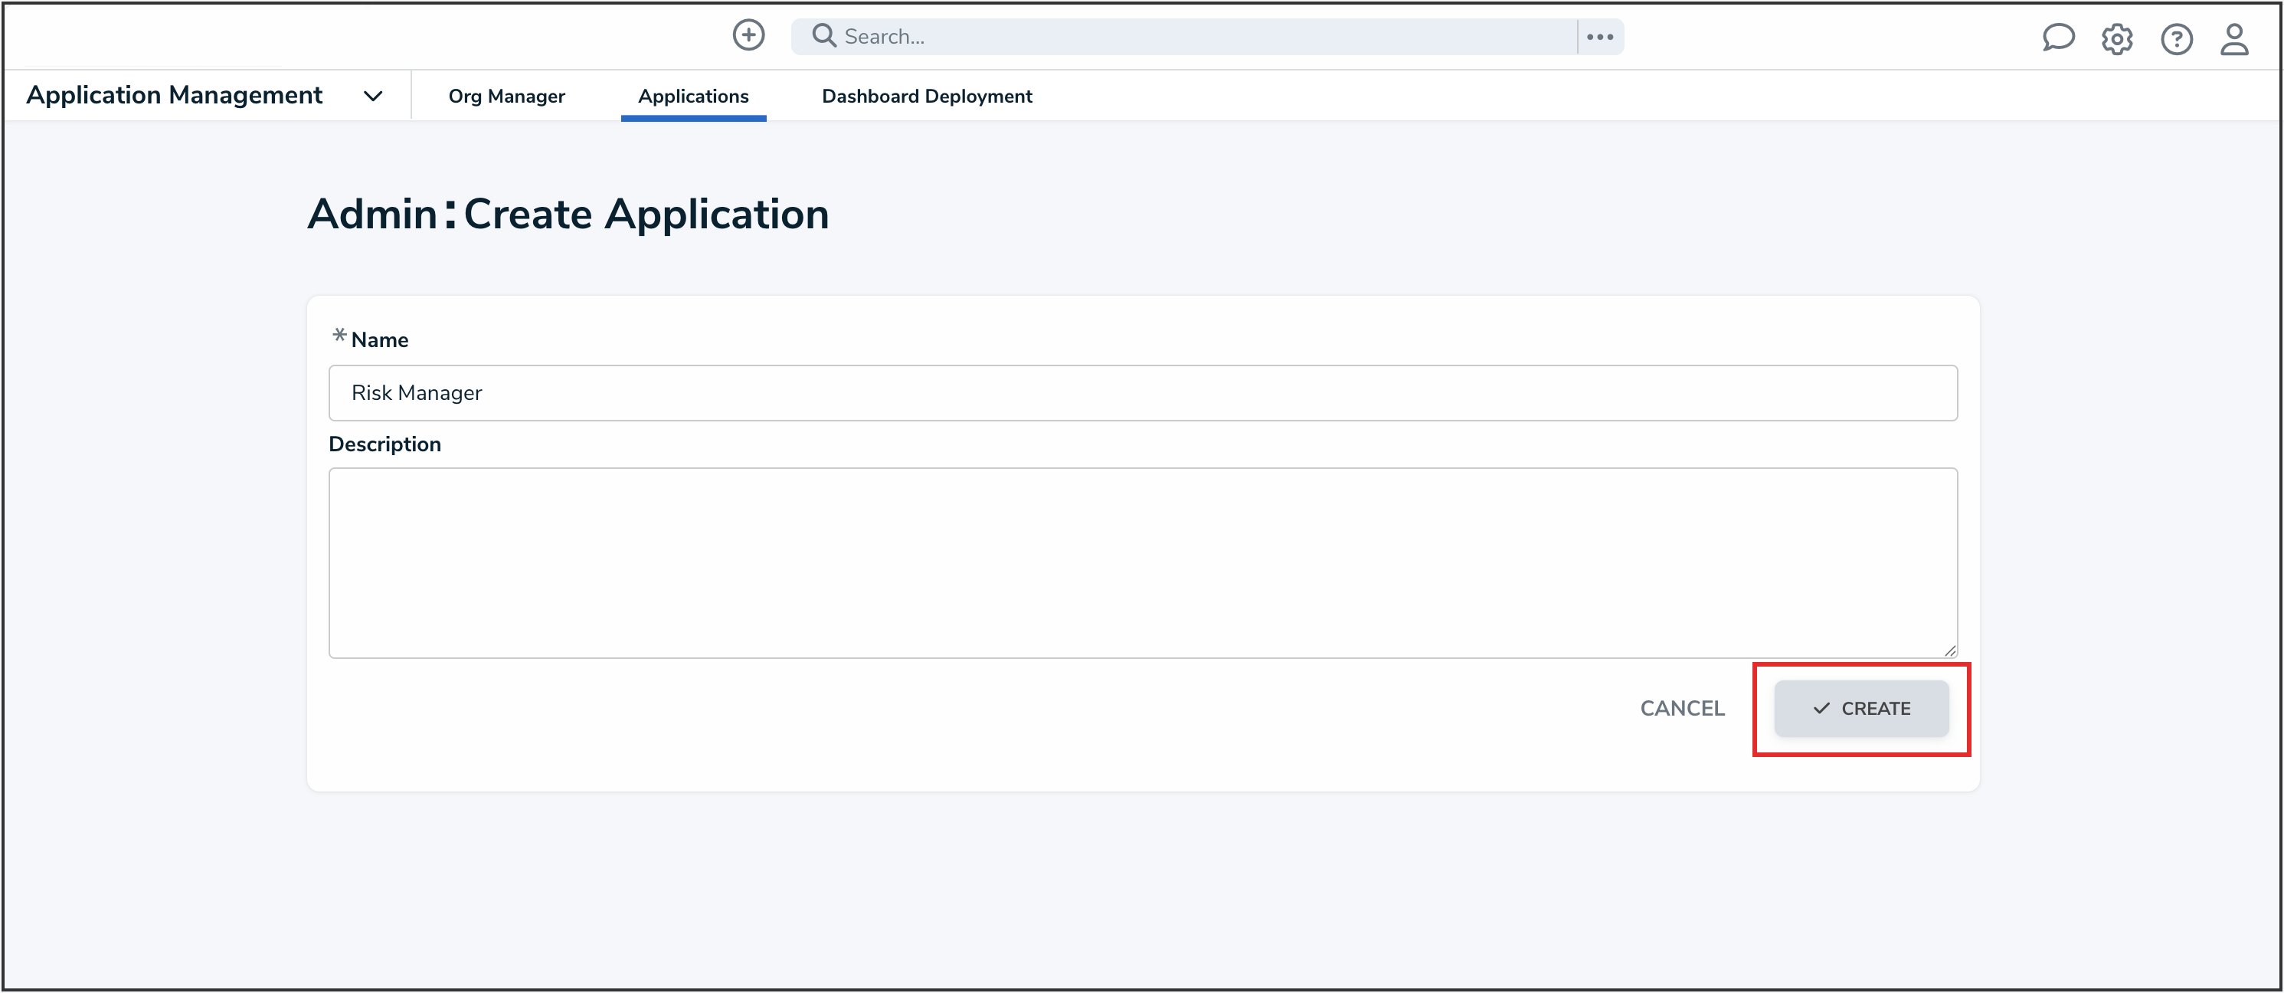Open the help question mark icon
The image size is (2284, 993).
2176,39
